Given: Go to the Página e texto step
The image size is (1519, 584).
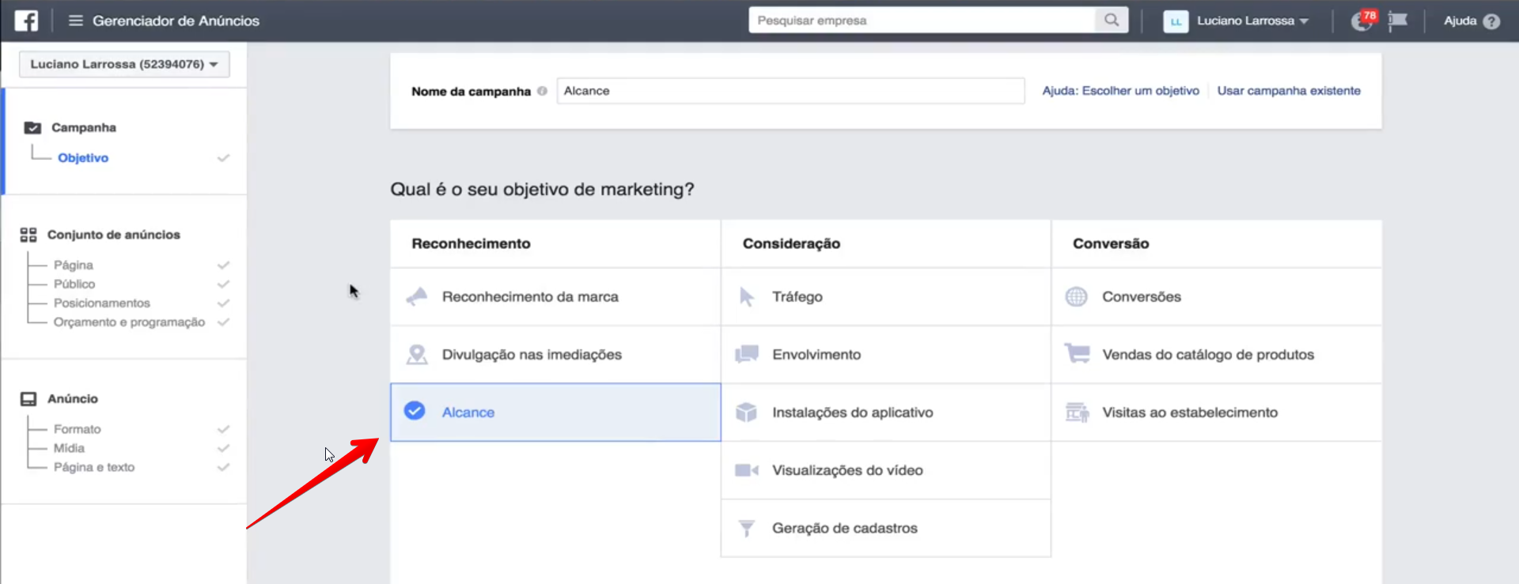Looking at the screenshot, I should click(x=94, y=467).
